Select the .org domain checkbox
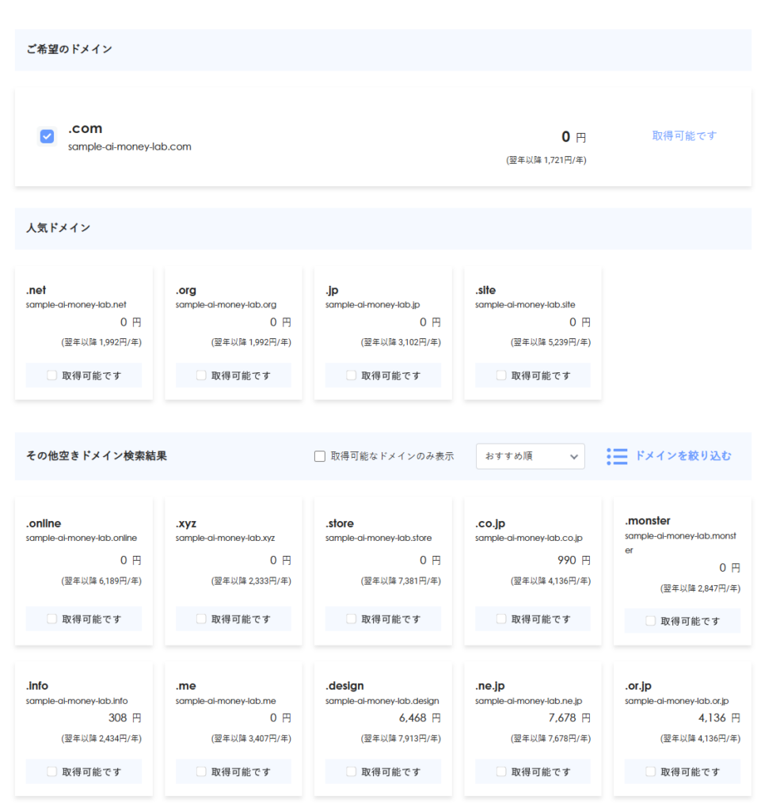The width and height of the screenshot is (761, 811). click(202, 375)
